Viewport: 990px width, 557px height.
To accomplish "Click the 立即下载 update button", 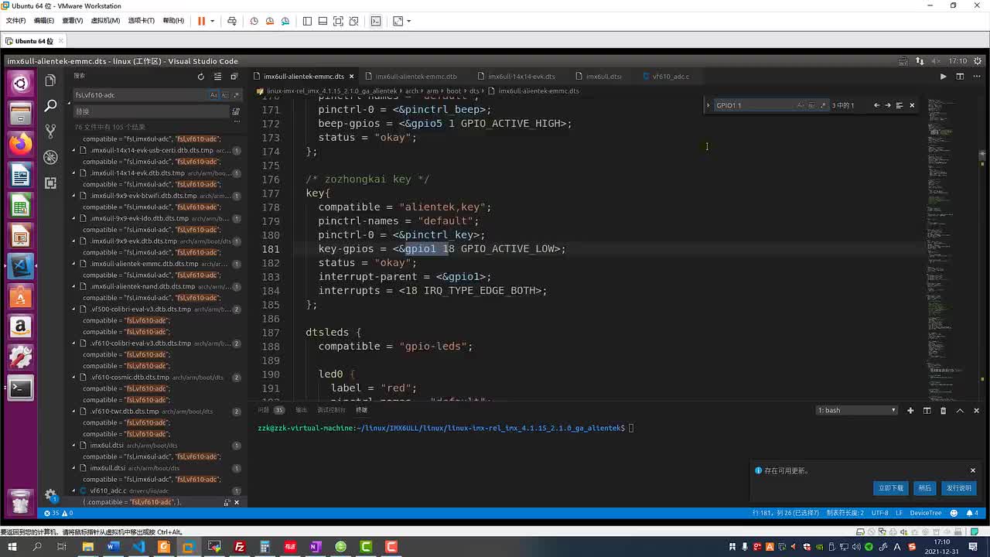I will [x=891, y=488].
